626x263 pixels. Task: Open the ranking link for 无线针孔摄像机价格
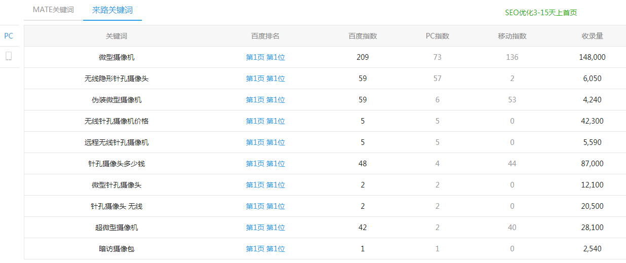coord(266,121)
